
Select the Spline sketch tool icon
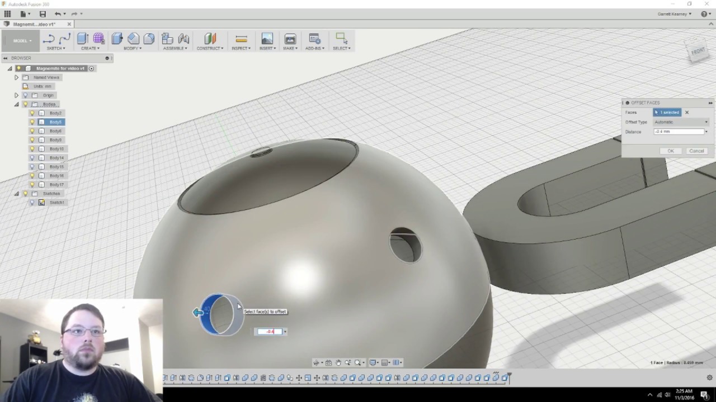[x=65, y=39]
